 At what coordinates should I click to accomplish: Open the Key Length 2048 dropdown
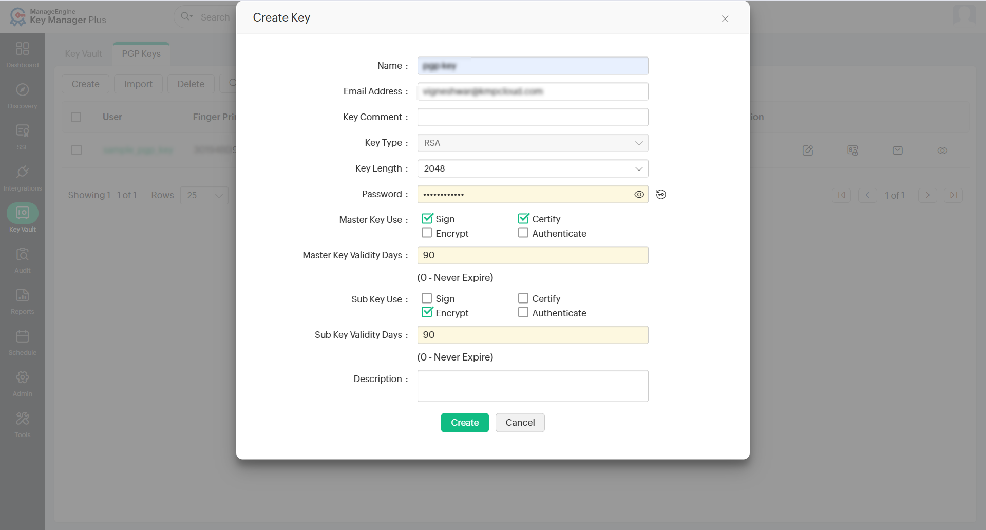pyautogui.click(x=533, y=168)
